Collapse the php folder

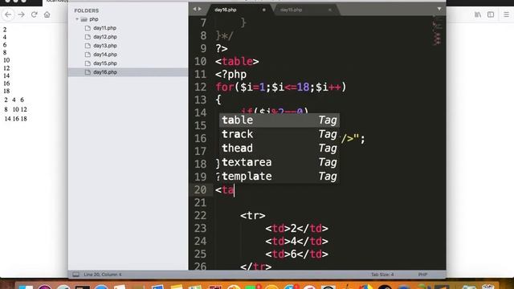[x=77, y=19]
